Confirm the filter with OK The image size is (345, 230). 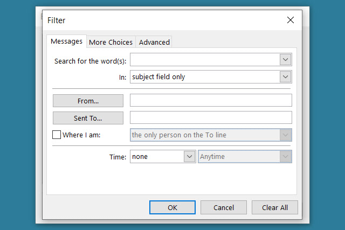click(x=172, y=207)
